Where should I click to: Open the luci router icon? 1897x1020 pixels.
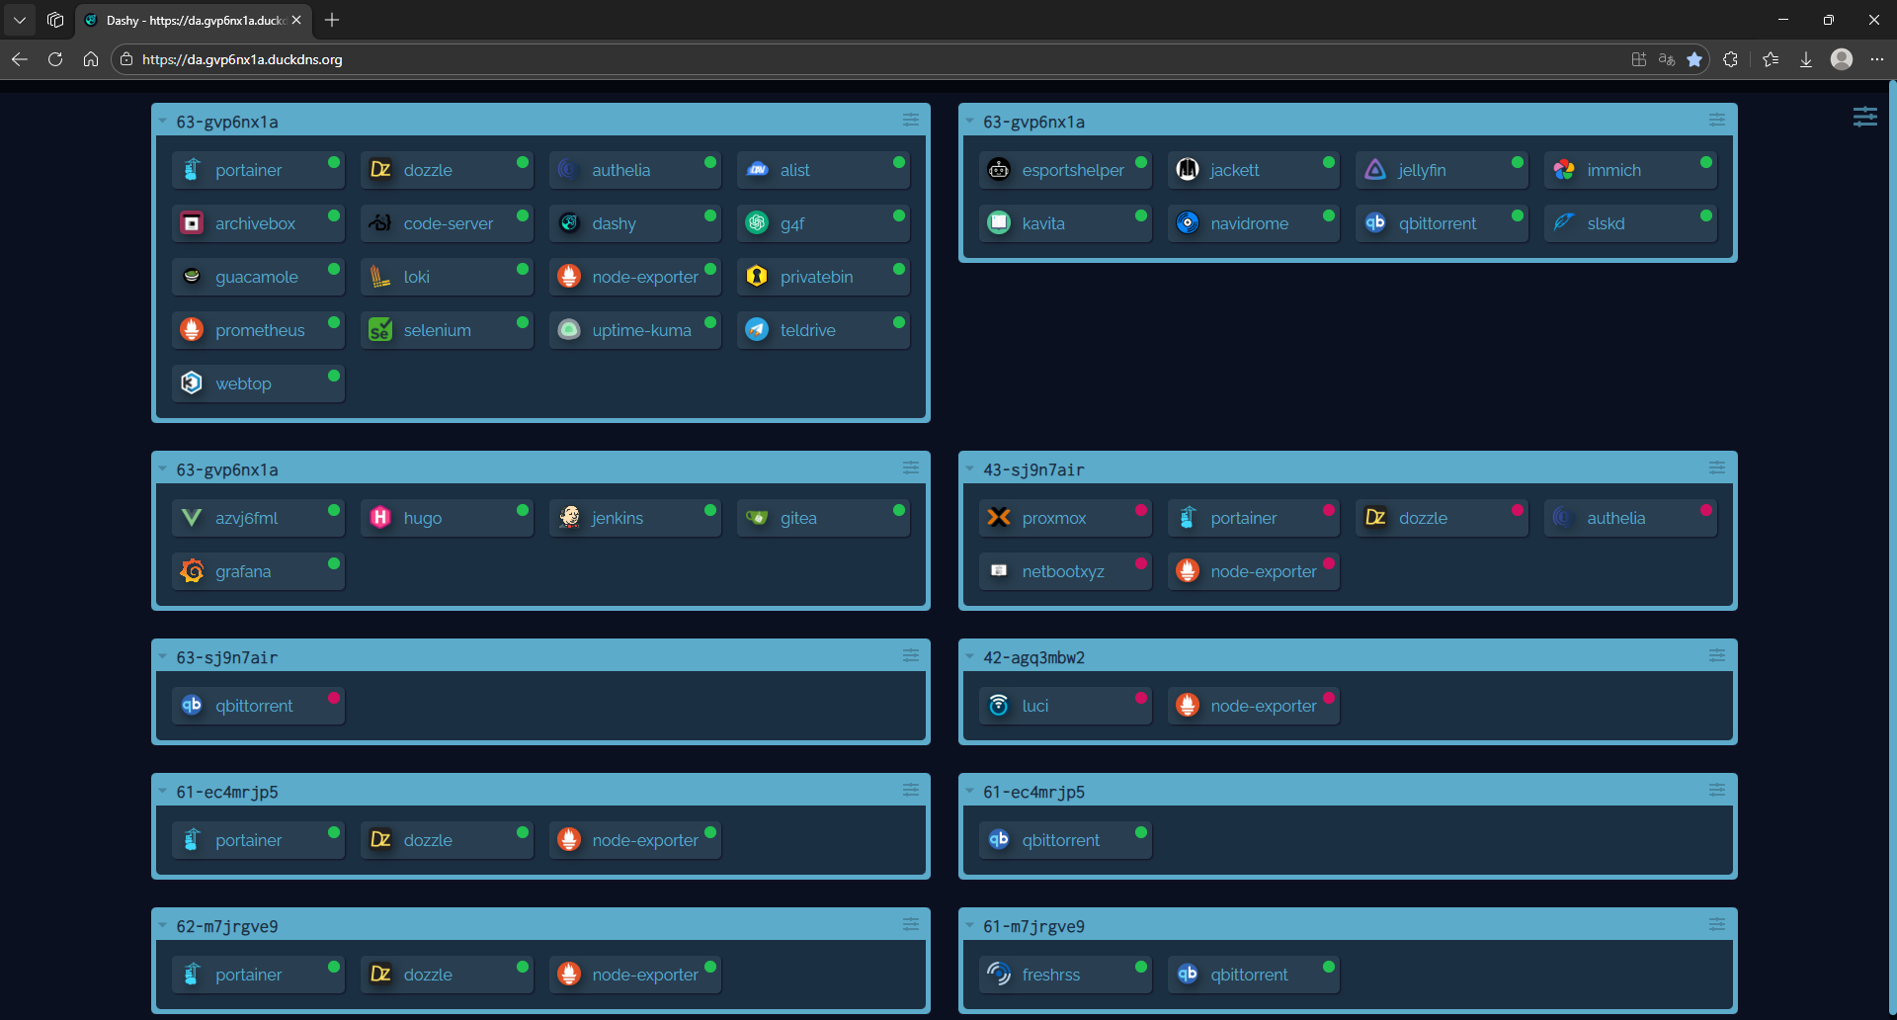999,706
